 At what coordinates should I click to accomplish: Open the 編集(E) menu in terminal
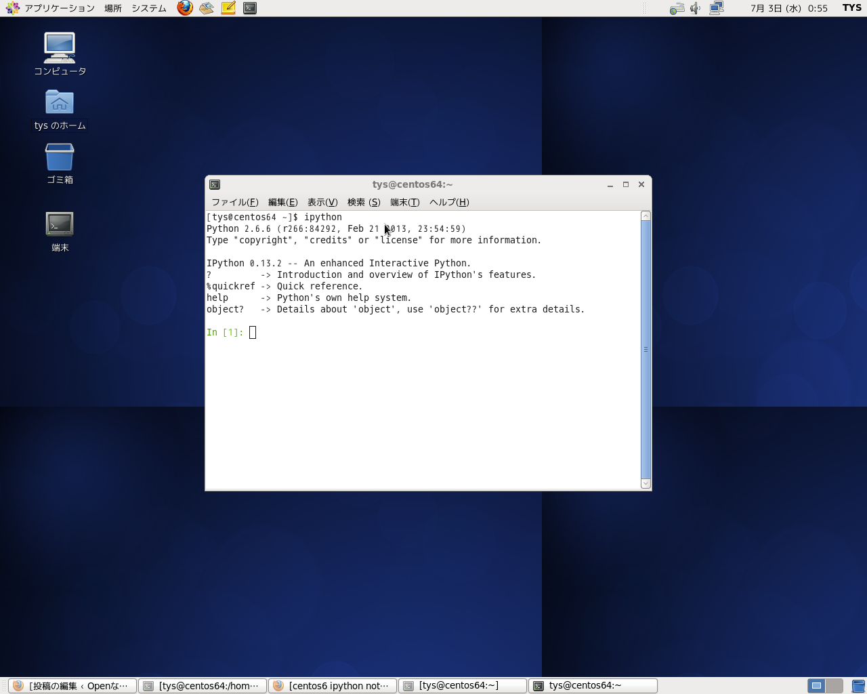282,202
